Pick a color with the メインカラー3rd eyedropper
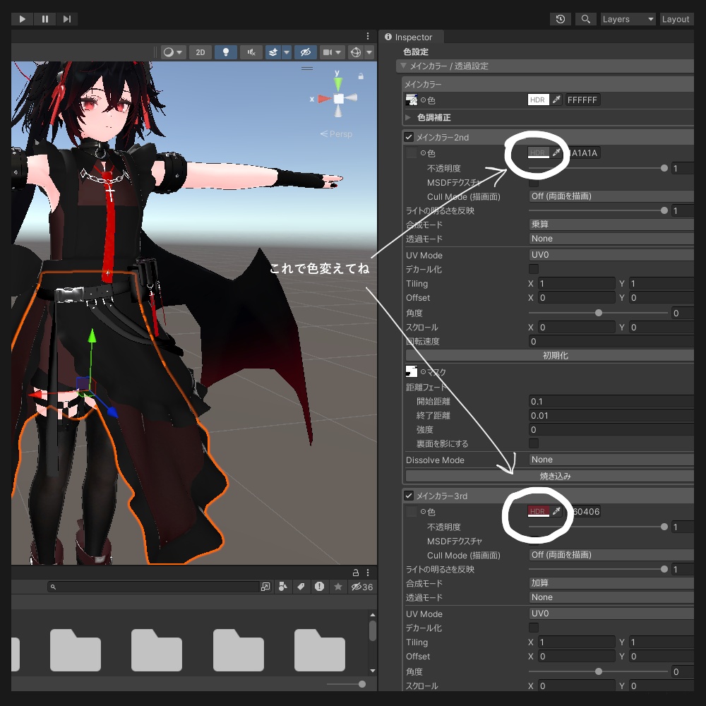Viewport: 706px width, 706px height. (x=556, y=511)
